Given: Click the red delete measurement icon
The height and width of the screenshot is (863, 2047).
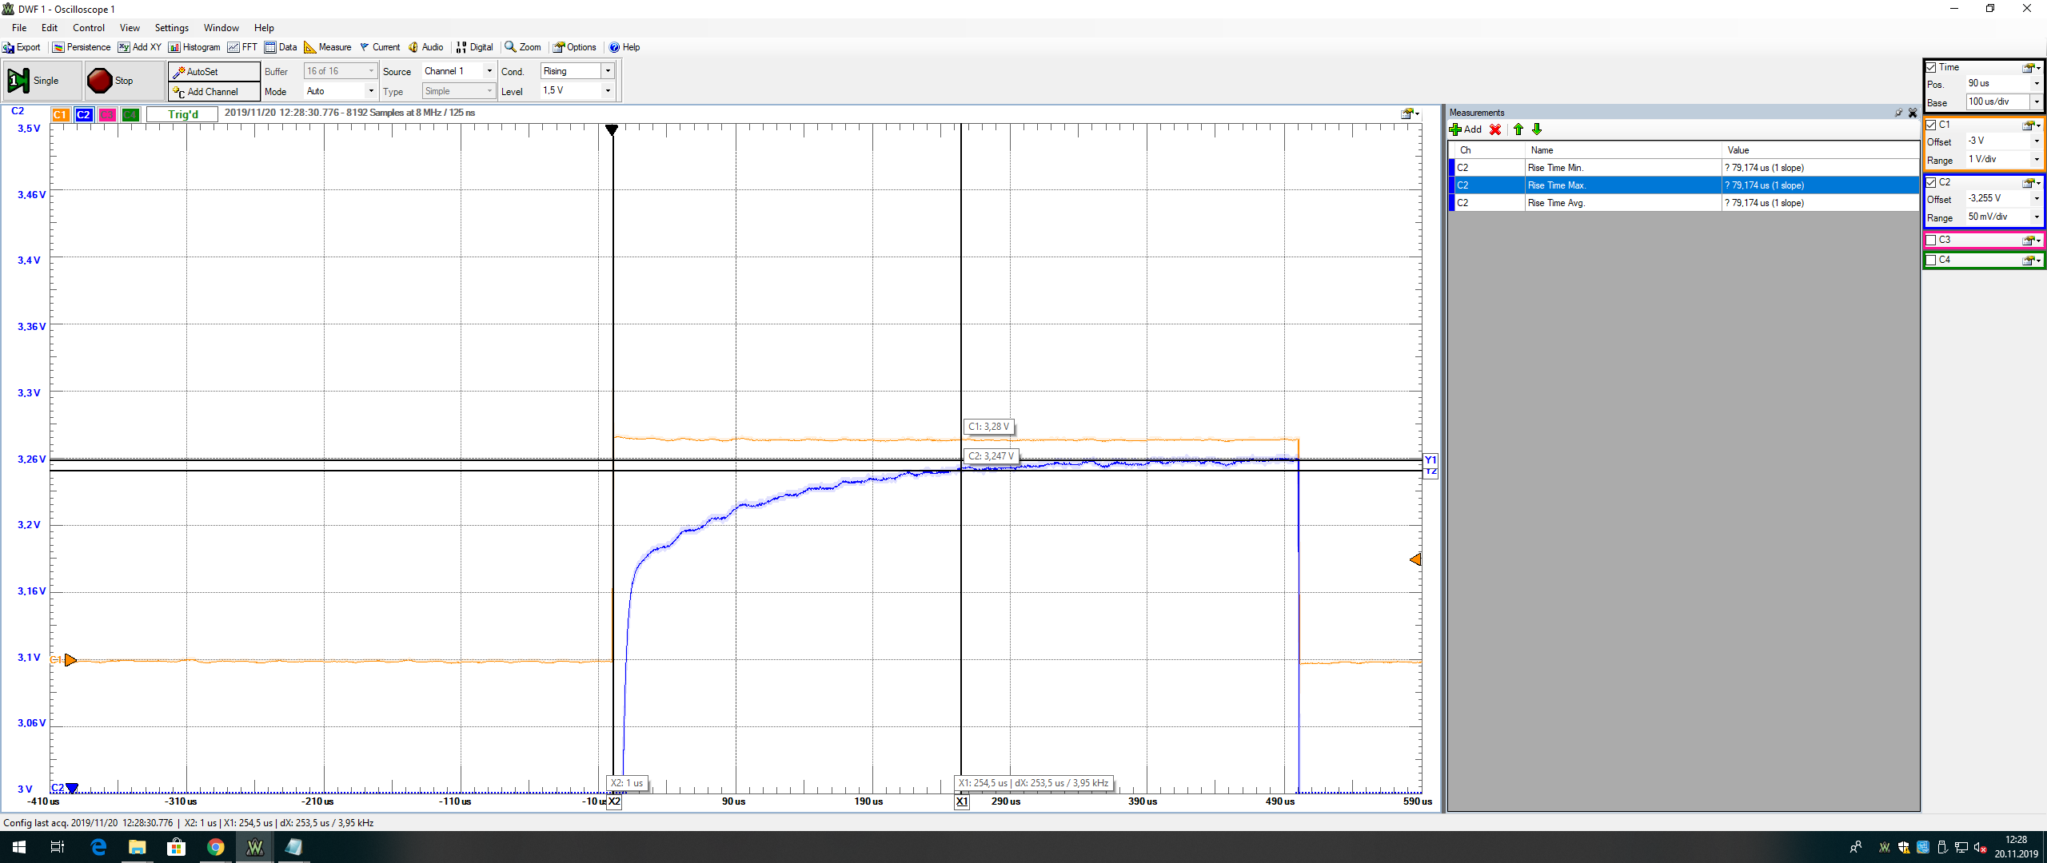Looking at the screenshot, I should [1494, 129].
